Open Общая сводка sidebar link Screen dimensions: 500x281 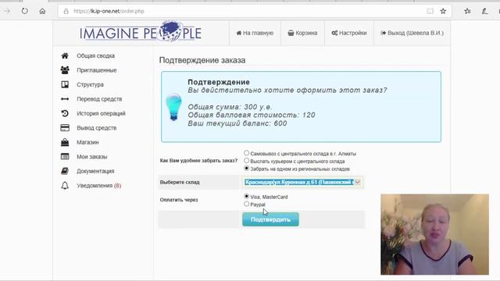[95, 55]
